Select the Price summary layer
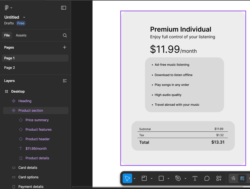 35,120
